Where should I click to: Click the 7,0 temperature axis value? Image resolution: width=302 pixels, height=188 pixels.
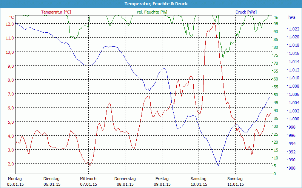(9, 94)
